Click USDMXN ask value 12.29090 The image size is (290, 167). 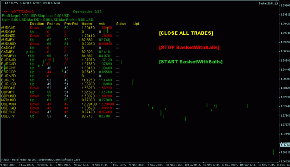click(106, 104)
